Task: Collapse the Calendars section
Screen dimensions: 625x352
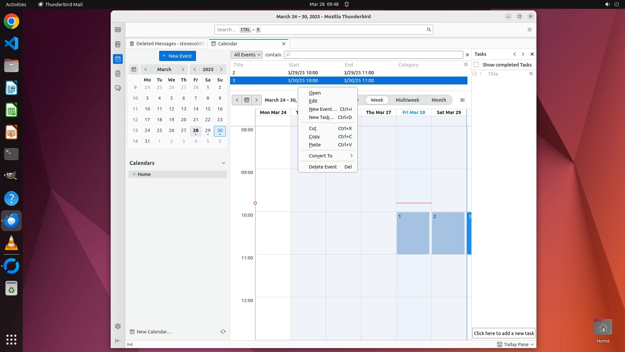Action: pos(223,163)
